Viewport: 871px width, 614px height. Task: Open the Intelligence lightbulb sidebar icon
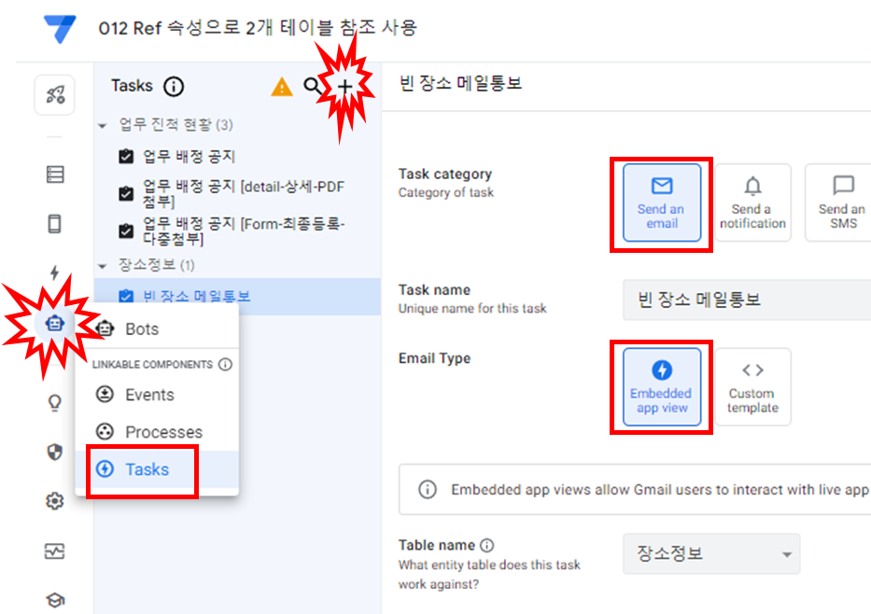tap(54, 402)
